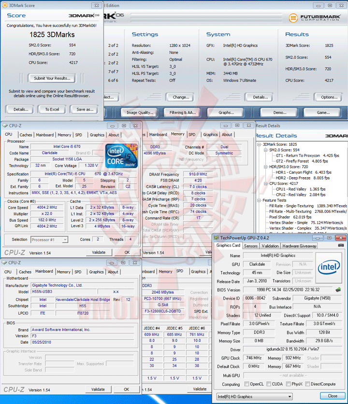Click the Change... settings button
348x404 pixels.
click(x=181, y=97)
